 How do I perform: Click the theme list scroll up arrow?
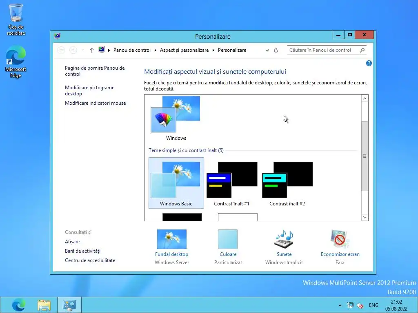pyautogui.click(x=365, y=99)
